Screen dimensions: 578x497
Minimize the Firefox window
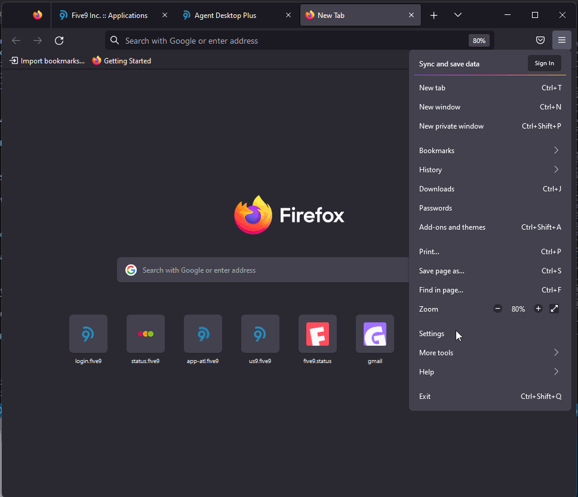pyautogui.click(x=508, y=15)
